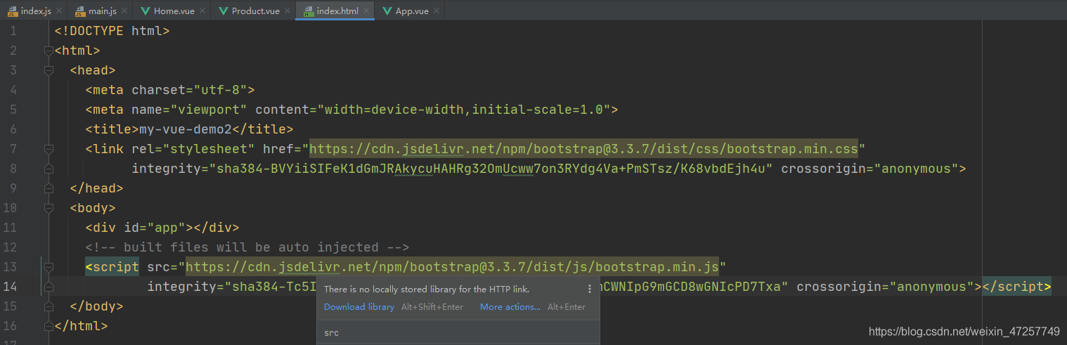Collapse the head tag fold on line 3
The width and height of the screenshot is (1067, 345).
point(48,70)
